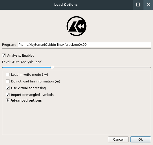This screenshot has width=153, height=145.
Task: Click the Cancel button
Action: click(x=118, y=139)
